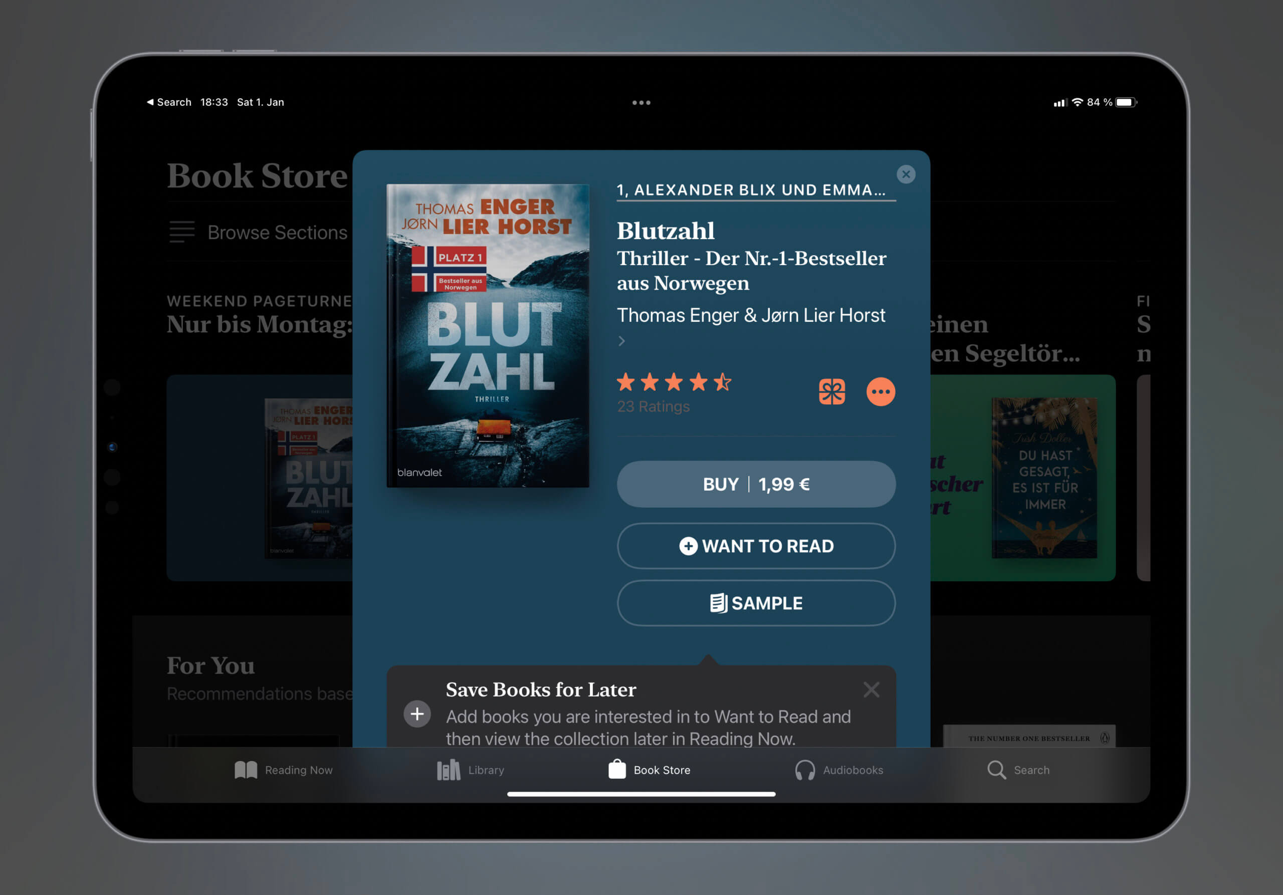The image size is (1283, 895).
Task: Add book to Want to Read
Action: pos(756,546)
